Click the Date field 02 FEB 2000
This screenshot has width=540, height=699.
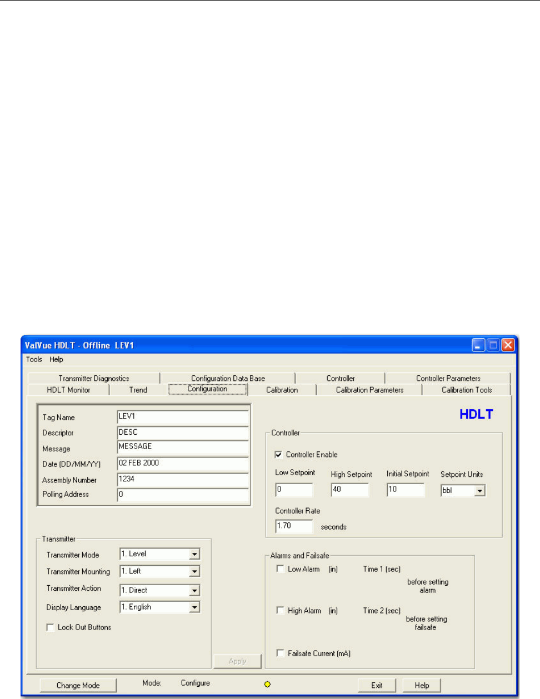(183, 464)
